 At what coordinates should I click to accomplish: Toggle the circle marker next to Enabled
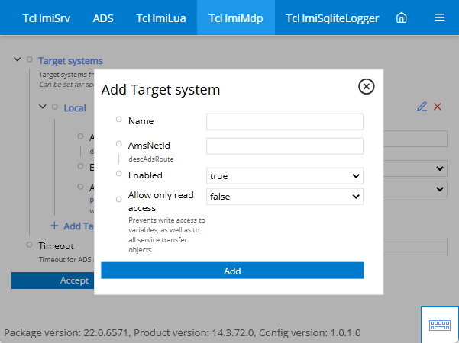[118, 173]
